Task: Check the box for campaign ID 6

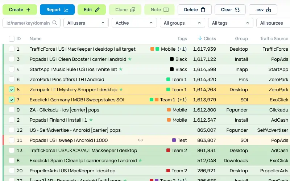Action: 12,79
